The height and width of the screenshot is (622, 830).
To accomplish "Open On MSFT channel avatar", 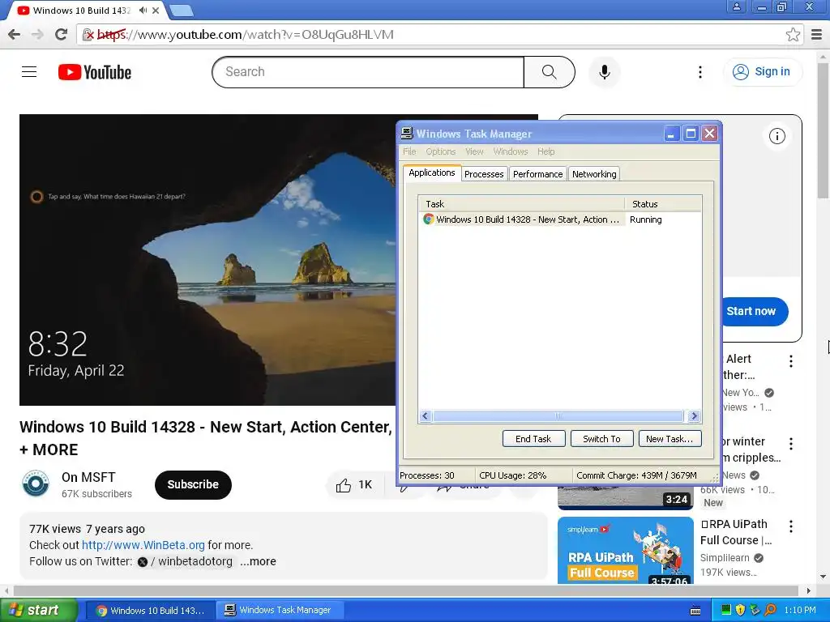I will (x=36, y=484).
